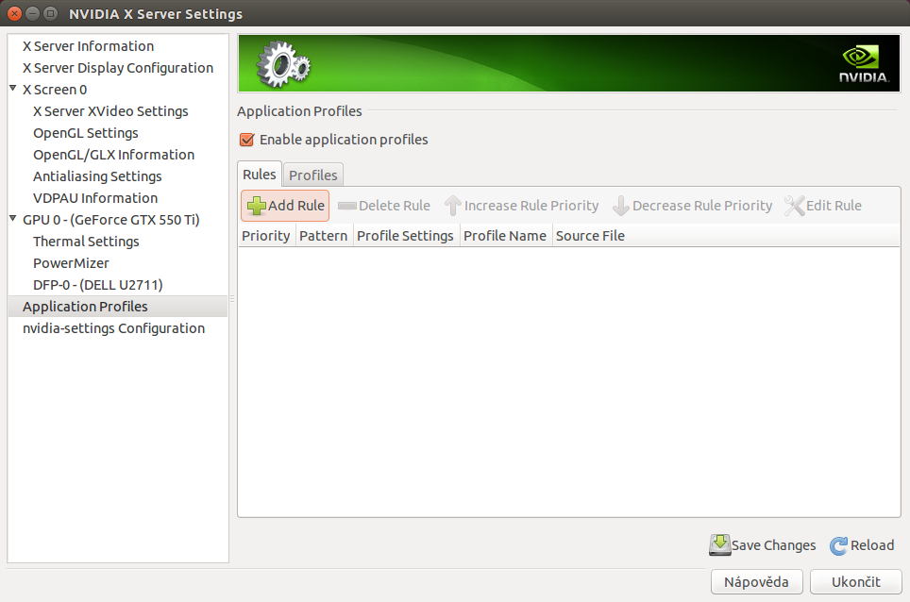Sort by the Priority column header

pos(266,236)
